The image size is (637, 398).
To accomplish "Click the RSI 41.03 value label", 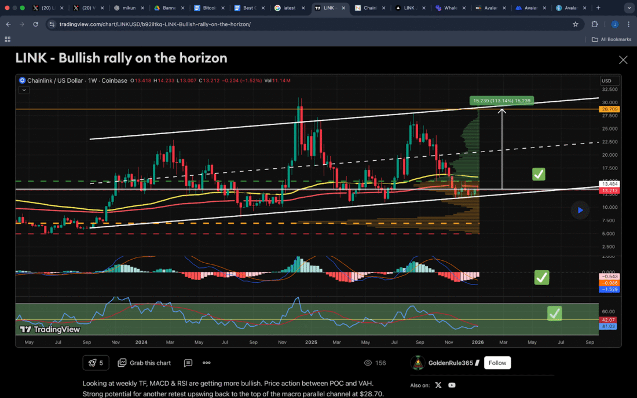I will point(607,326).
